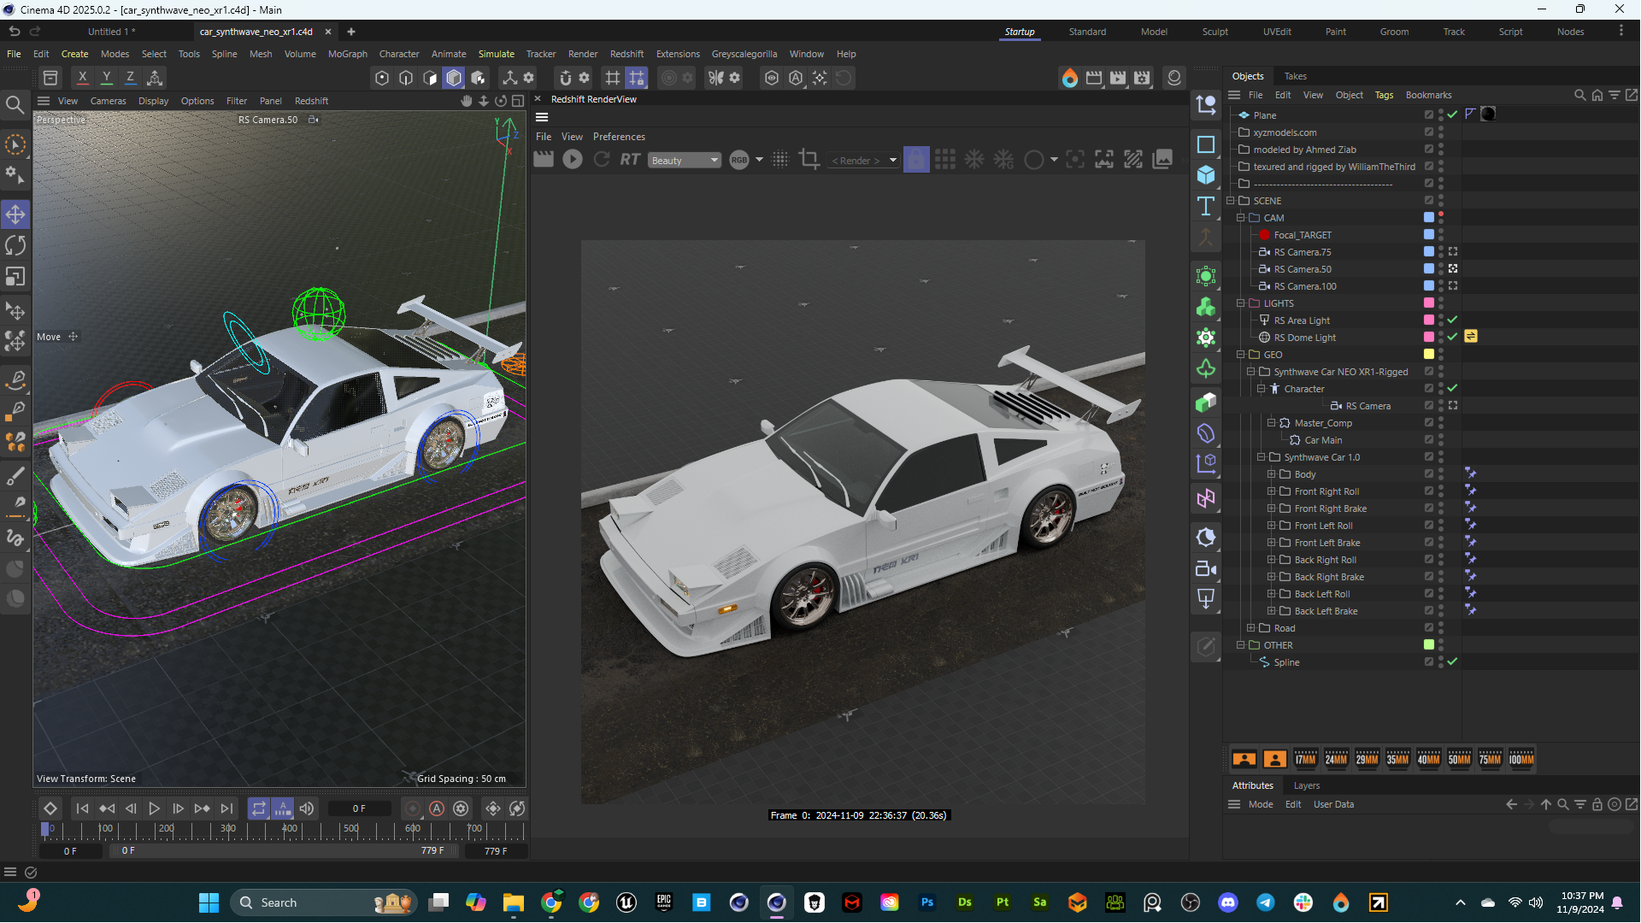
Task: Toggle the Spline object enable checkmark
Action: (x=1452, y=661)
